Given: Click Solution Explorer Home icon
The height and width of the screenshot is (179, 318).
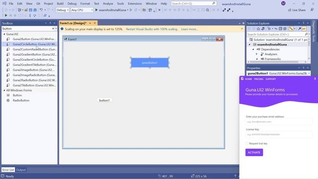Looking at the screenshot, I should coord(258,29).
